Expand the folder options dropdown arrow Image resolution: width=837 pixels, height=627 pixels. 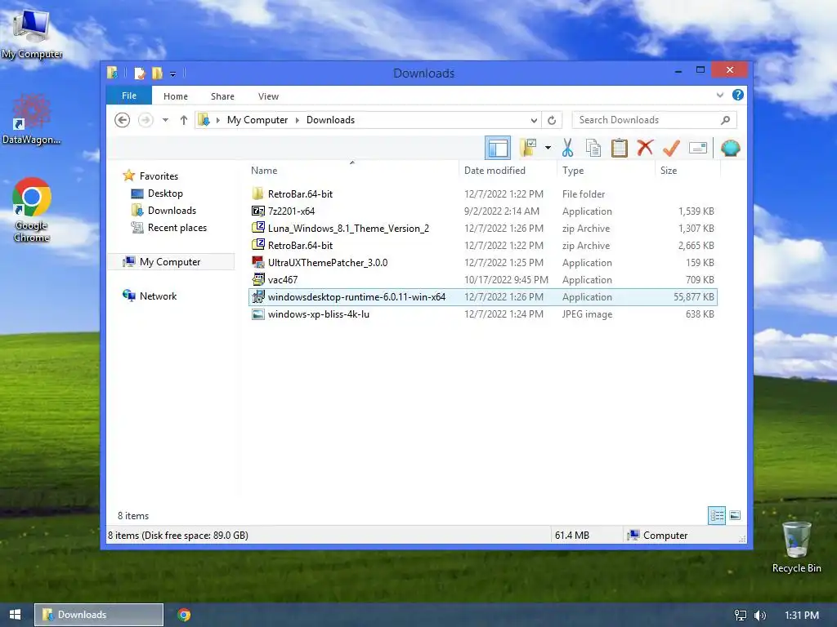[x=548, y=148]
